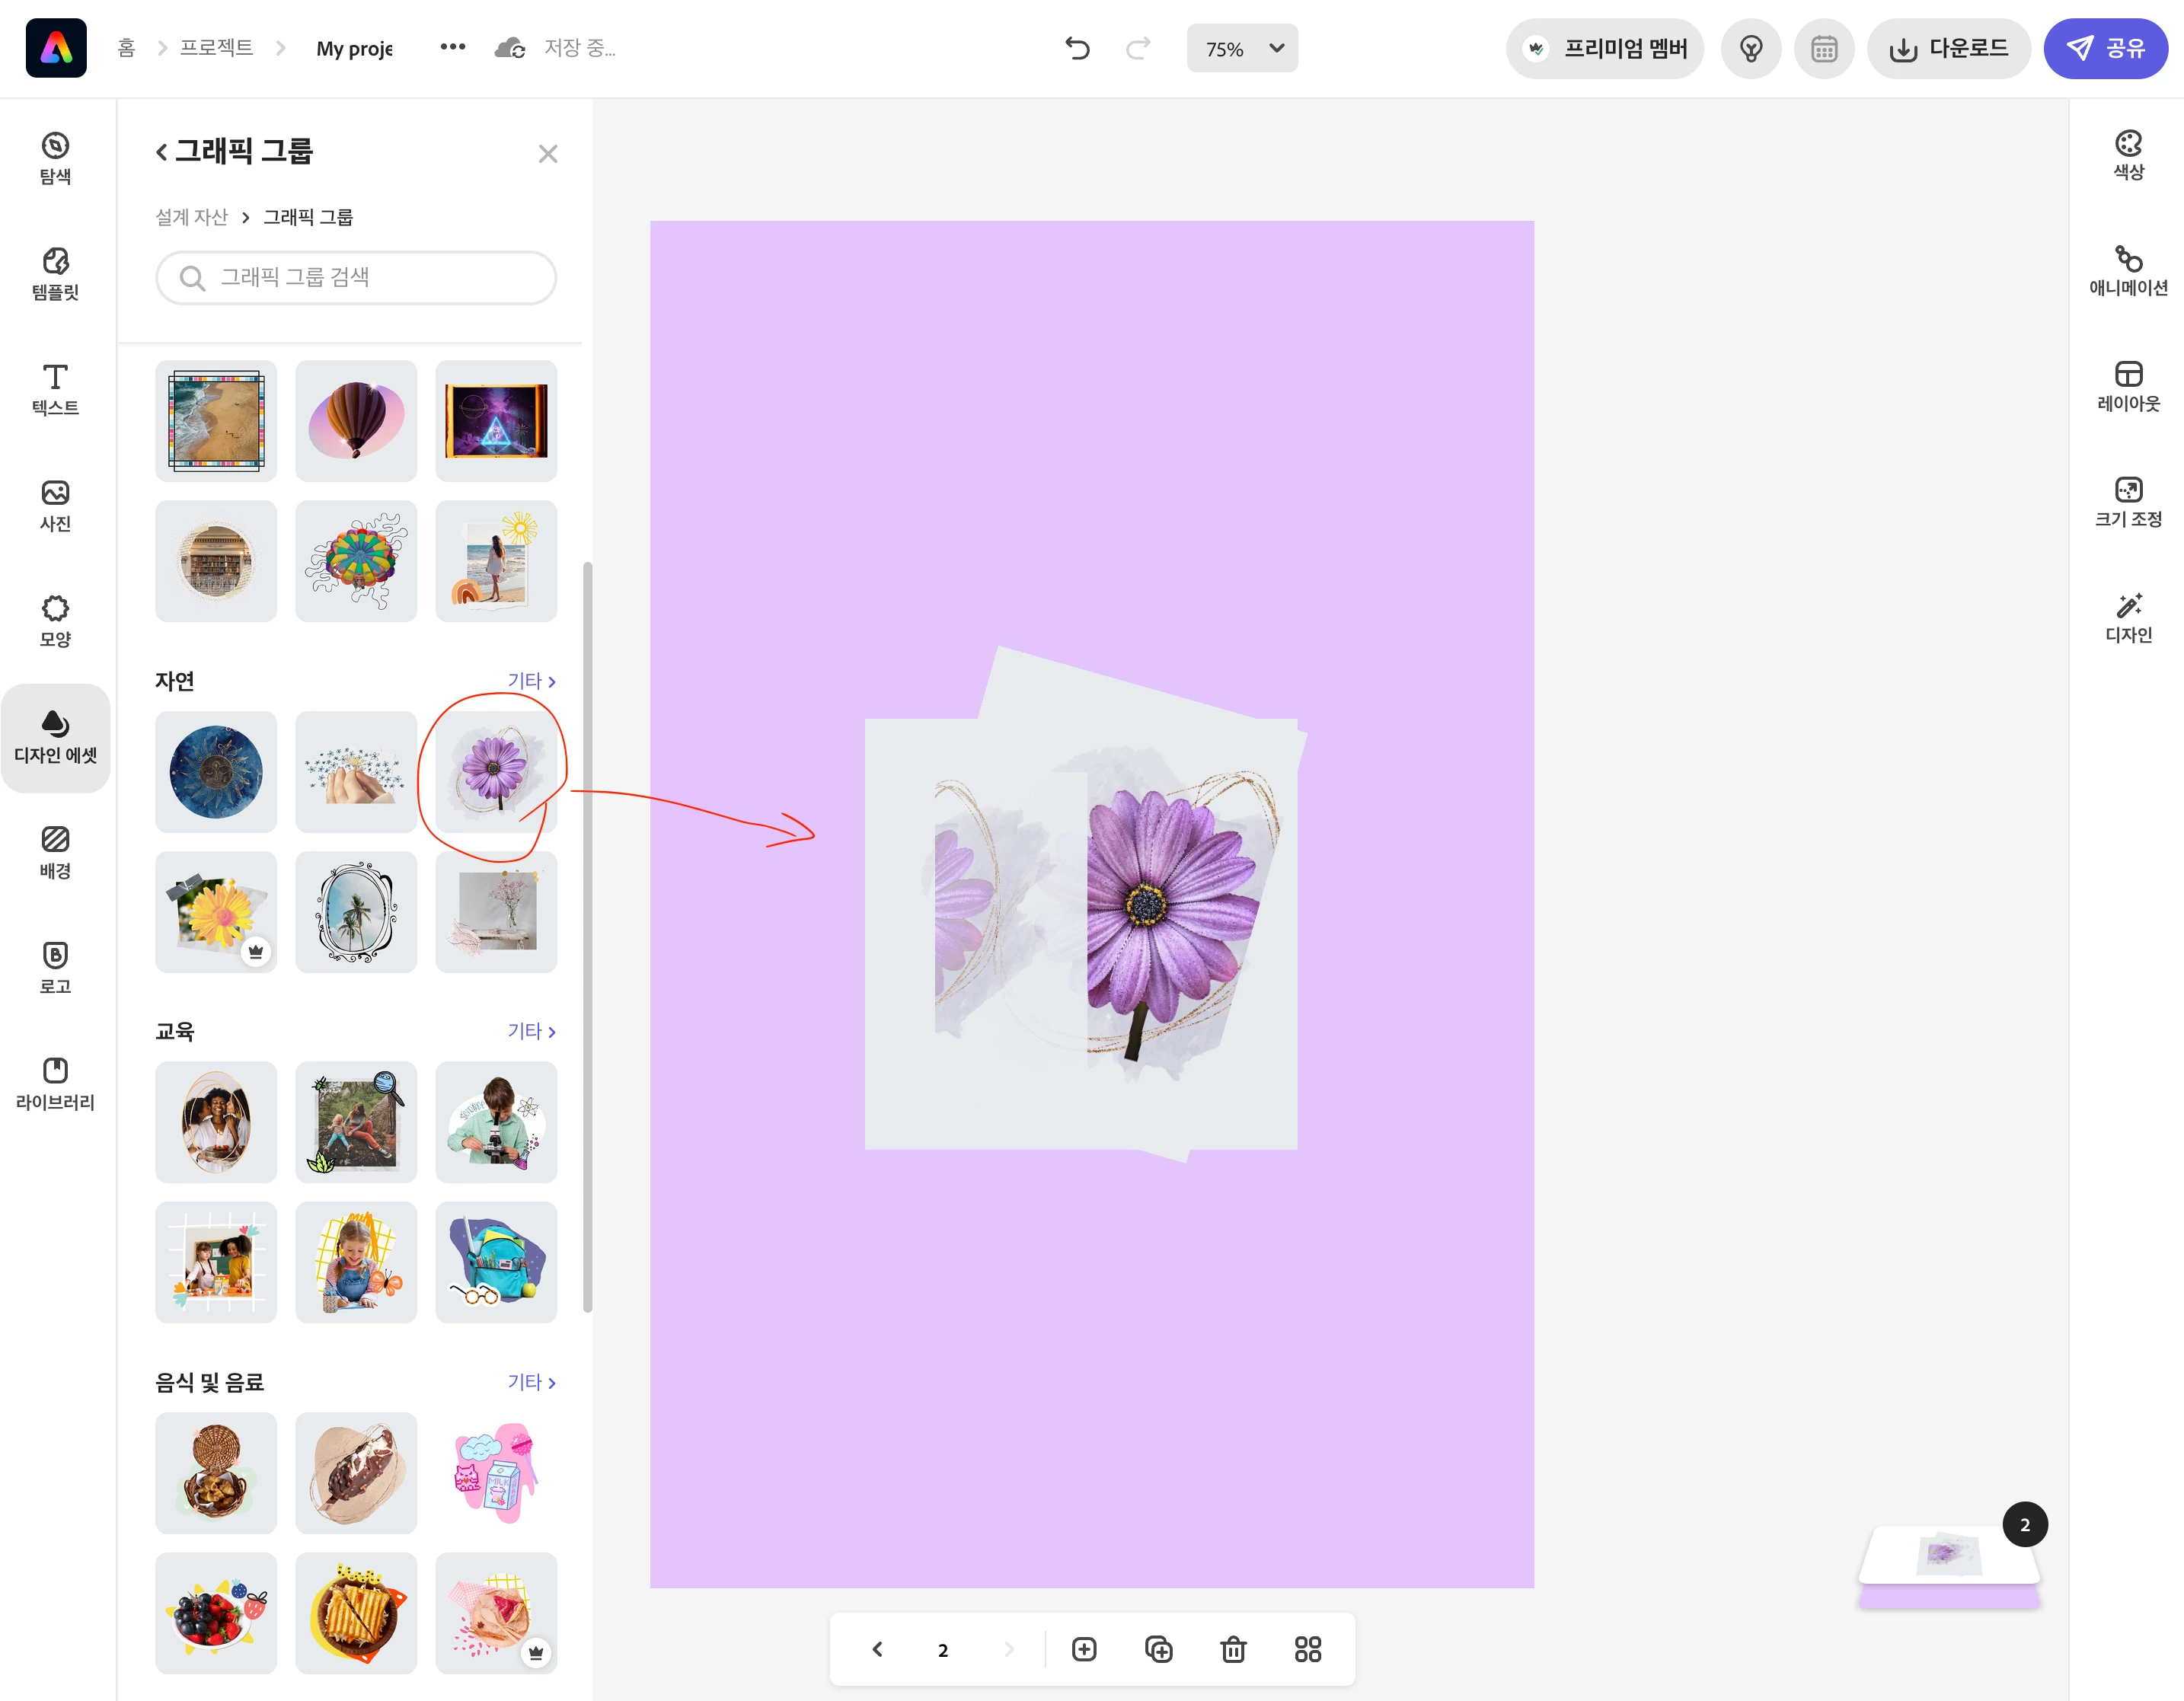Click the undo arrow icon
This screenshot has height=1701, width=2184.
pos(1077,48)
